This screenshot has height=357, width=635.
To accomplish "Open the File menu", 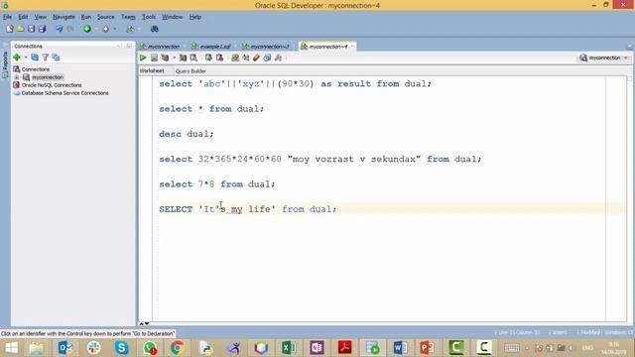I will pos(7,17).
